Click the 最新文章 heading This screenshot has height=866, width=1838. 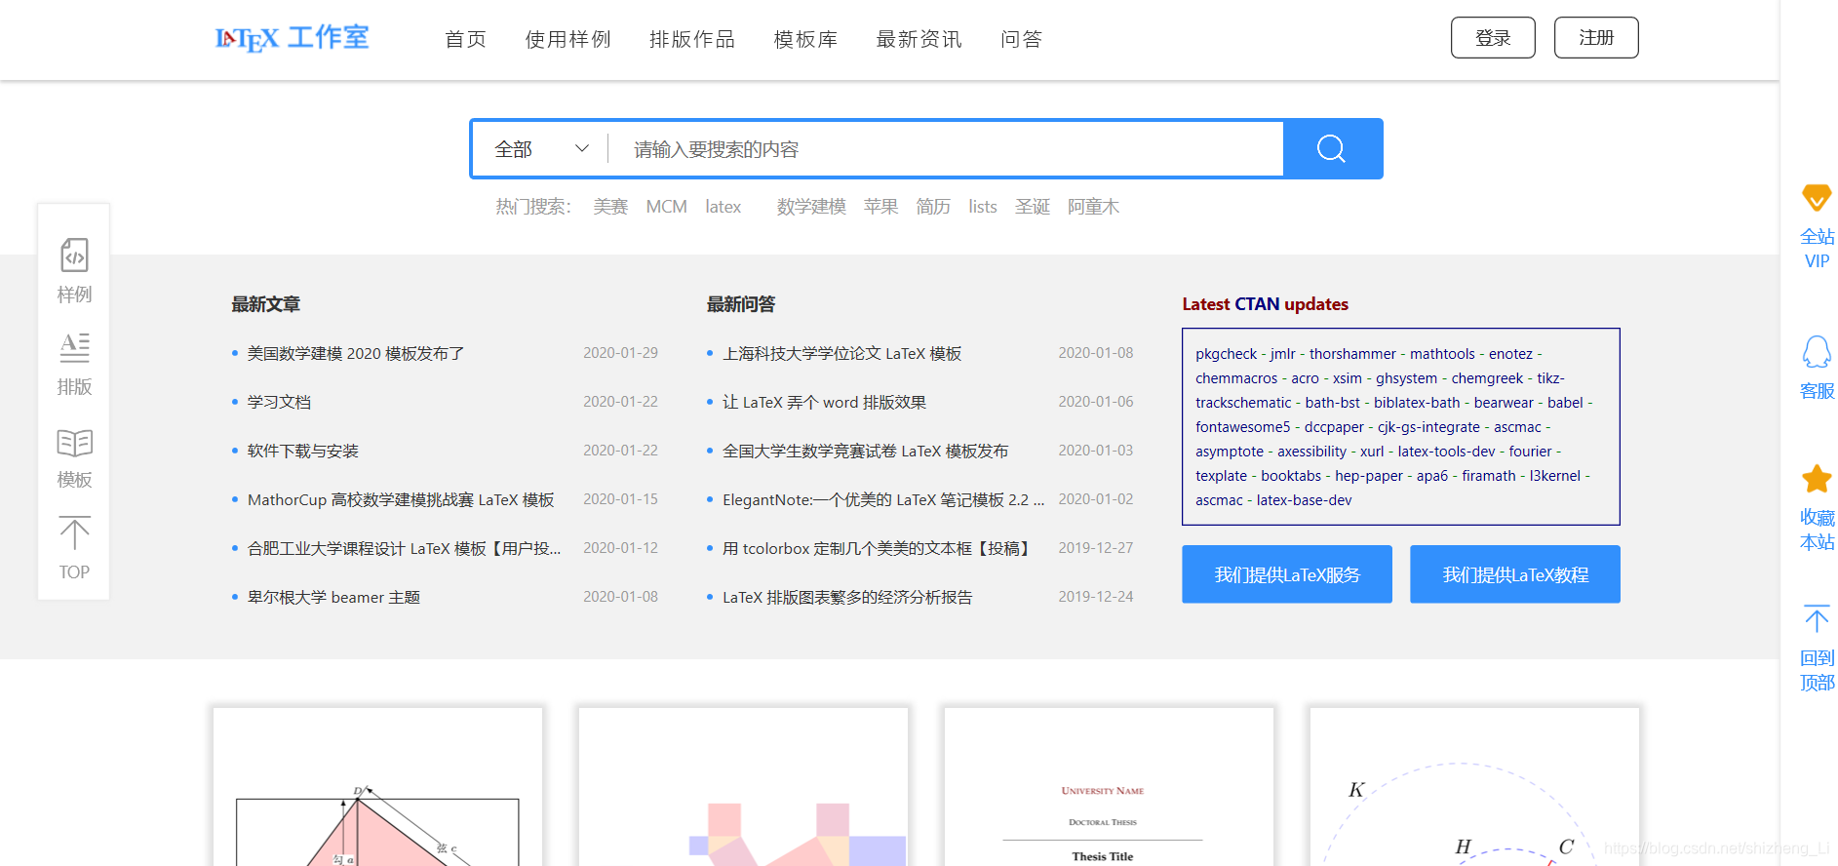coord(265,304)
